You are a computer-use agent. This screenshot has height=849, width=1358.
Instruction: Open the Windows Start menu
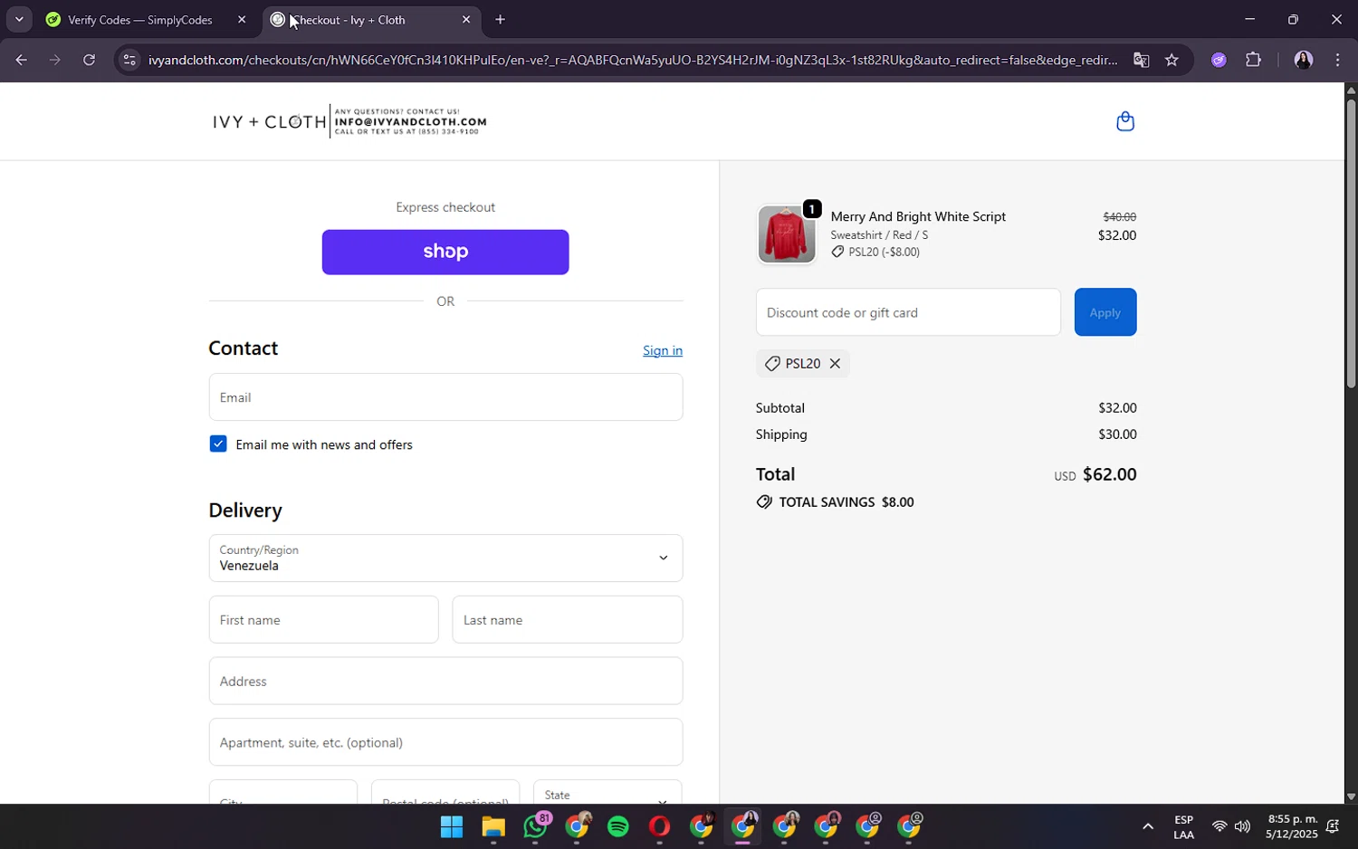(x=452, y=826)
